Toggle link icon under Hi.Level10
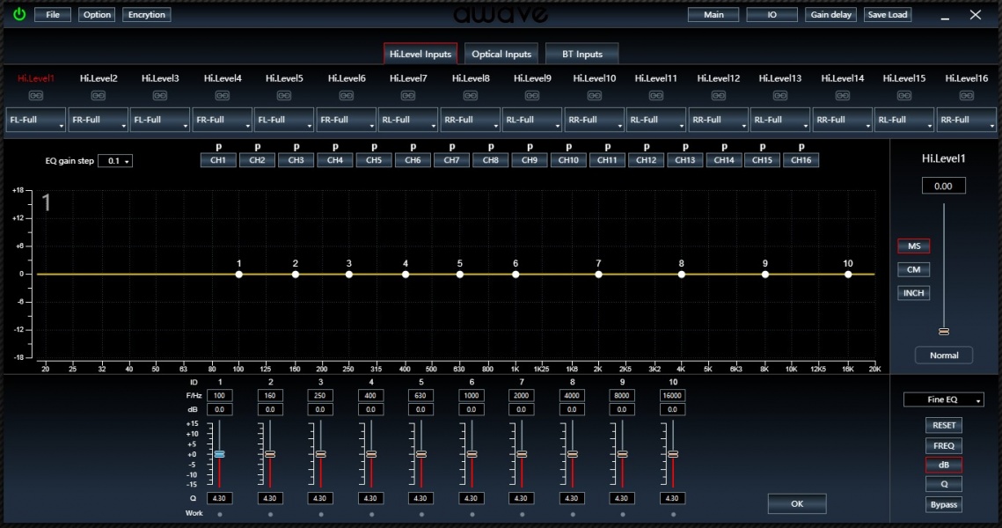The width and height of the screenshot is (1002, 528). tap(595, 96)
